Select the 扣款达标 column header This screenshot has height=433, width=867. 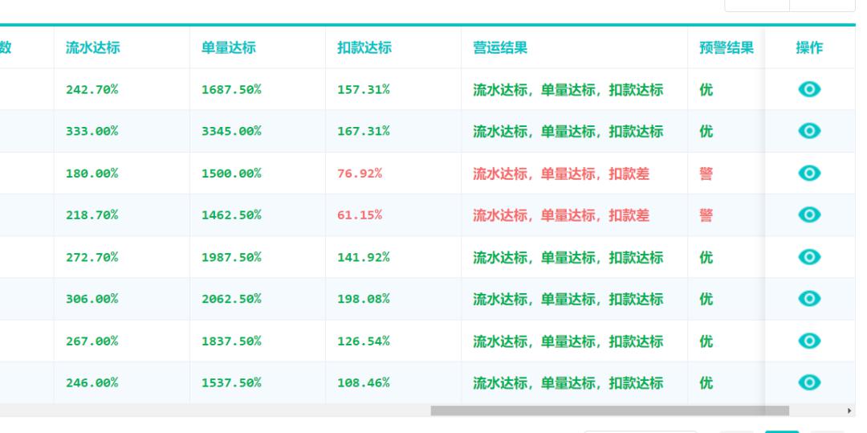tap(364, 47)
